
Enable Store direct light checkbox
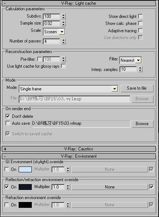point(140,16)
